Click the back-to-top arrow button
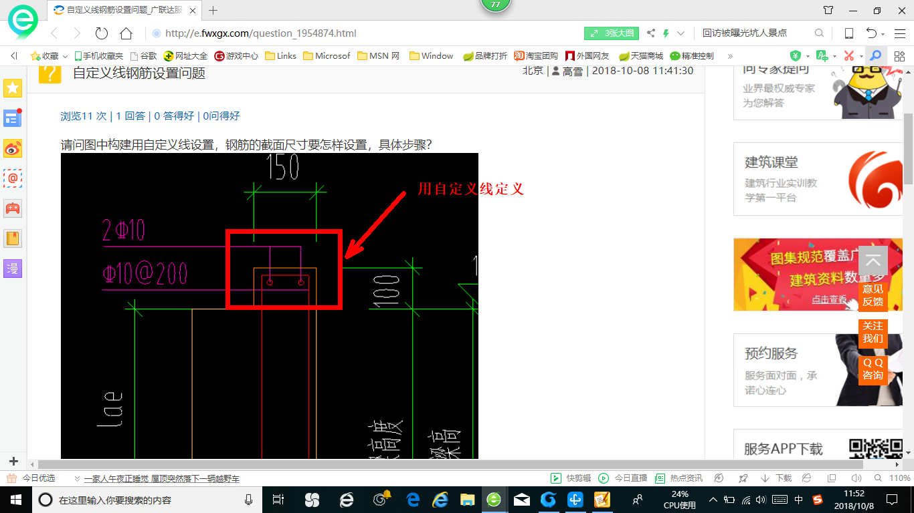This screenshot has width=914, height=513. pos(873,261)
